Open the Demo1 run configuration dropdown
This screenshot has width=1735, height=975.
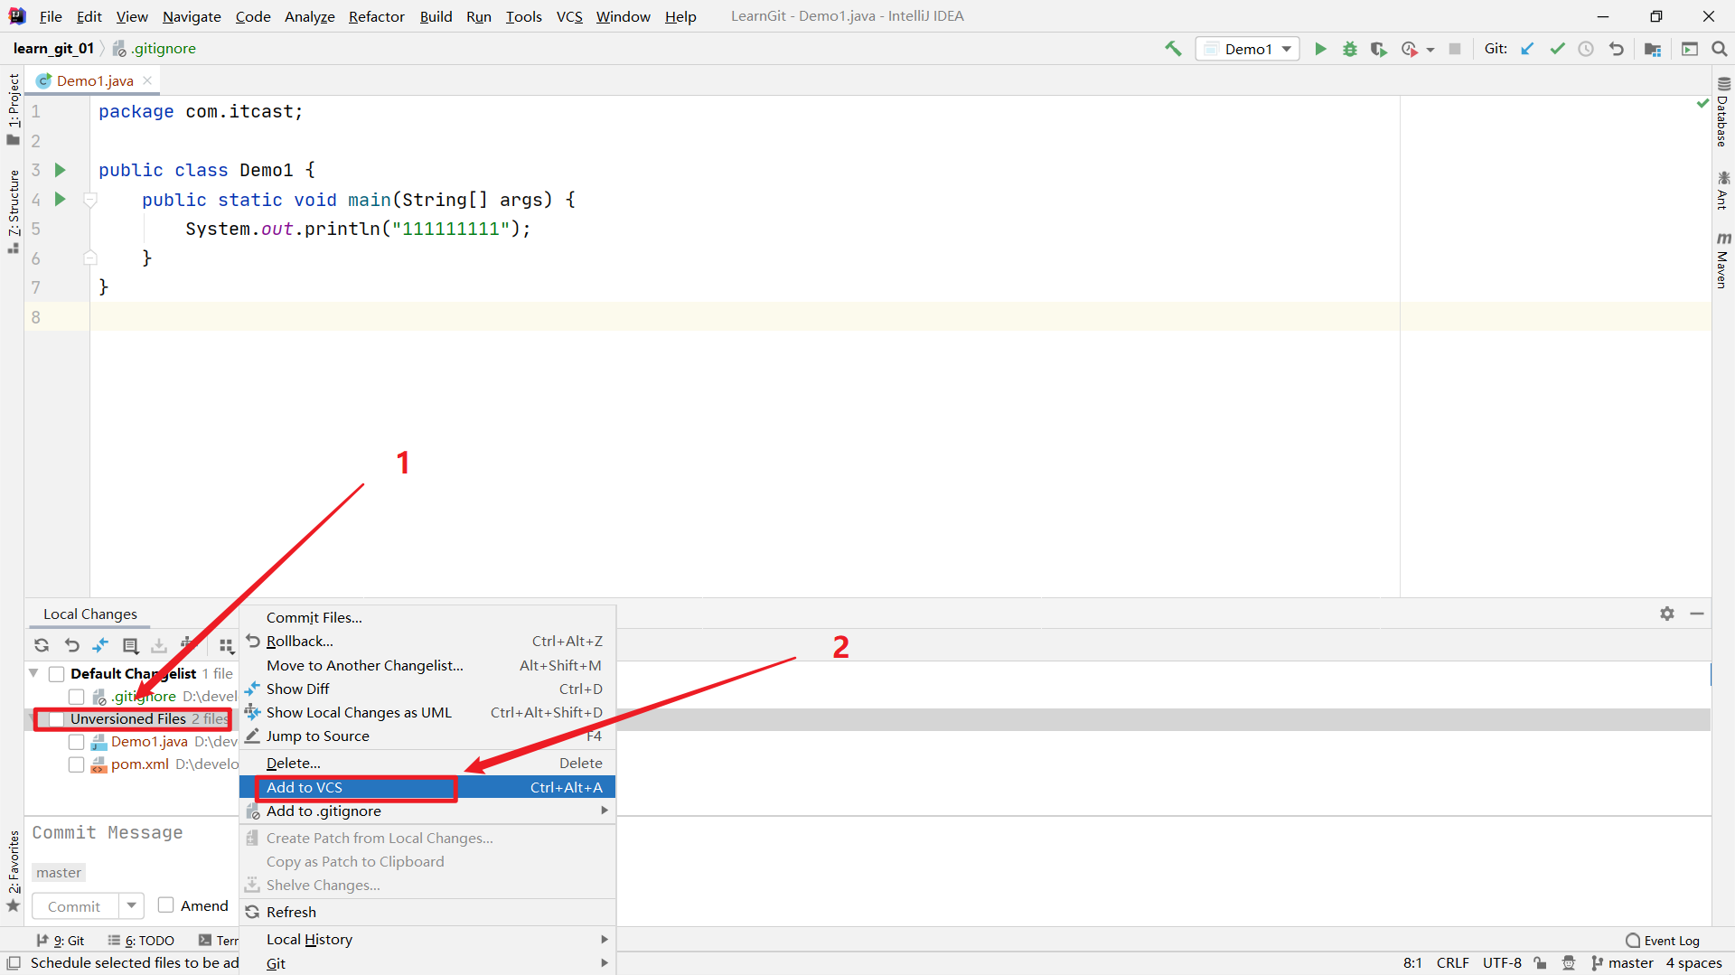(x=1248, y=49)
